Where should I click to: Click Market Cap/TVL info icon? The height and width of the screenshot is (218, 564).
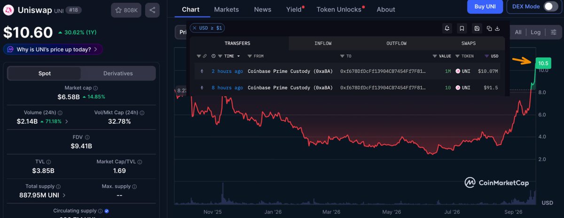[139, 162]
